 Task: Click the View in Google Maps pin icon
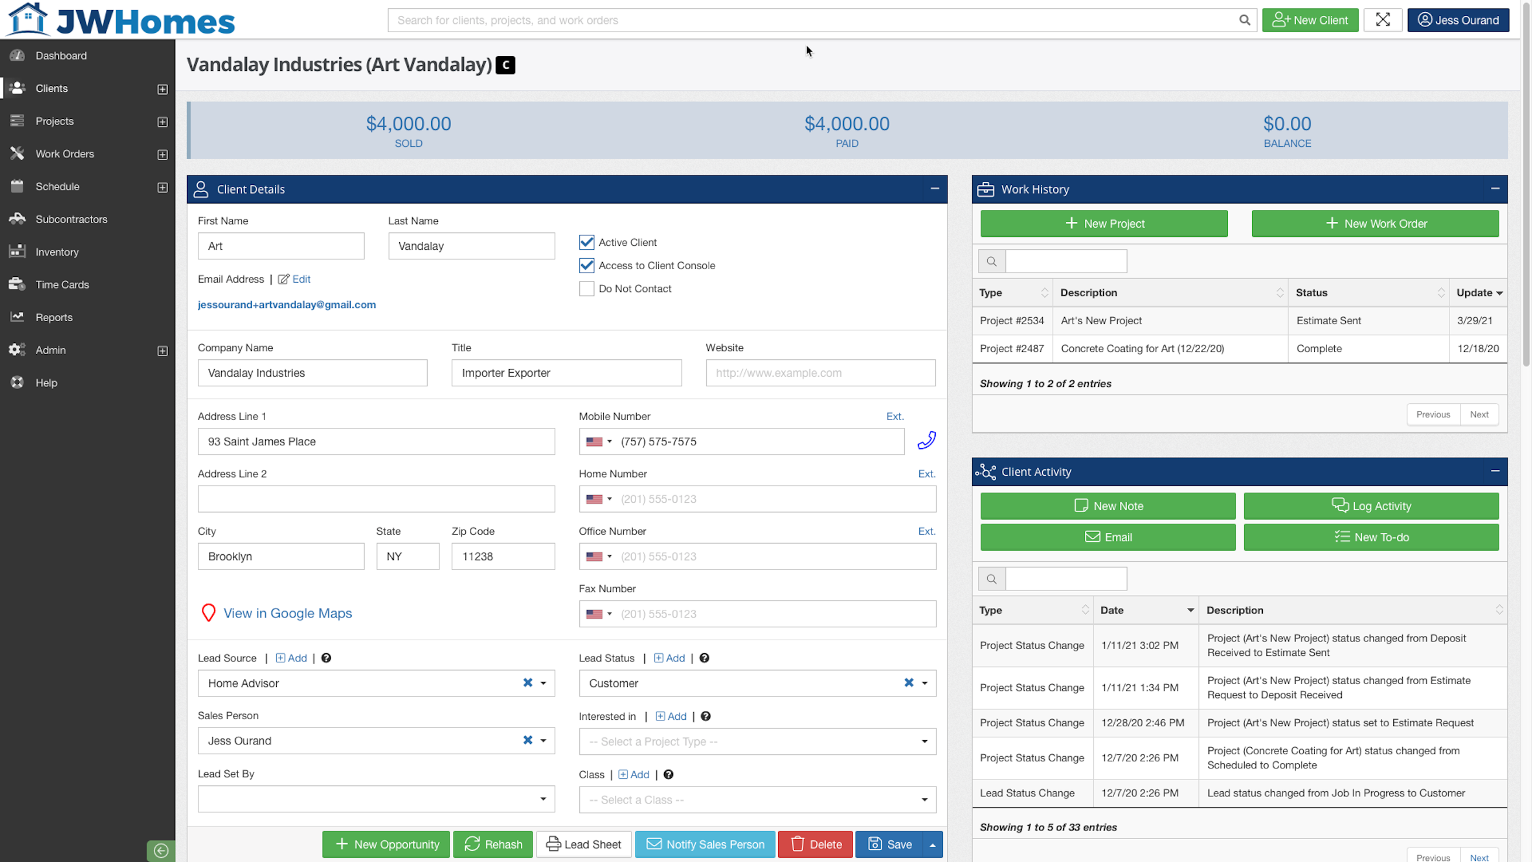208,613
